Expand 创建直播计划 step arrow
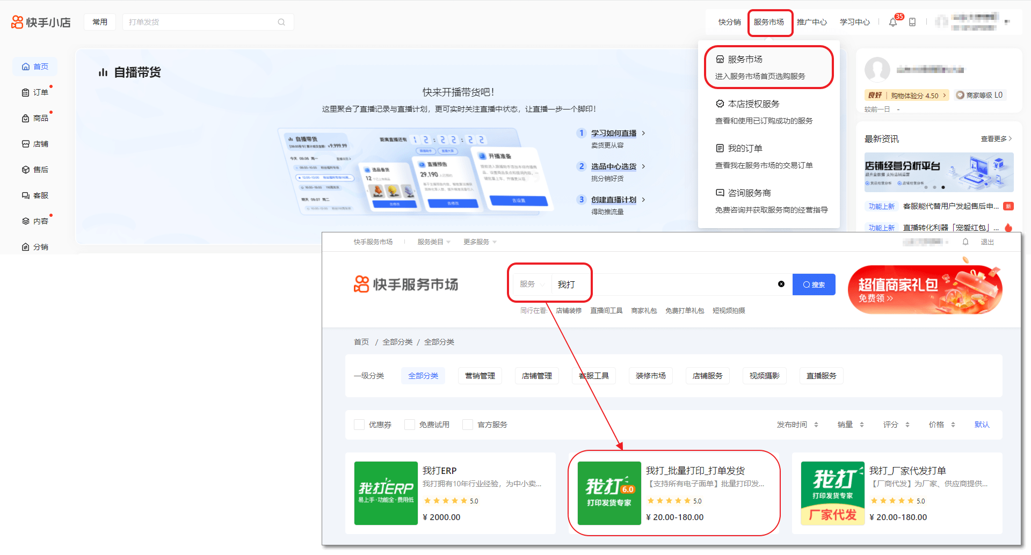The width and height of the screenshot is (1031, 555). [x=643, y=200]
